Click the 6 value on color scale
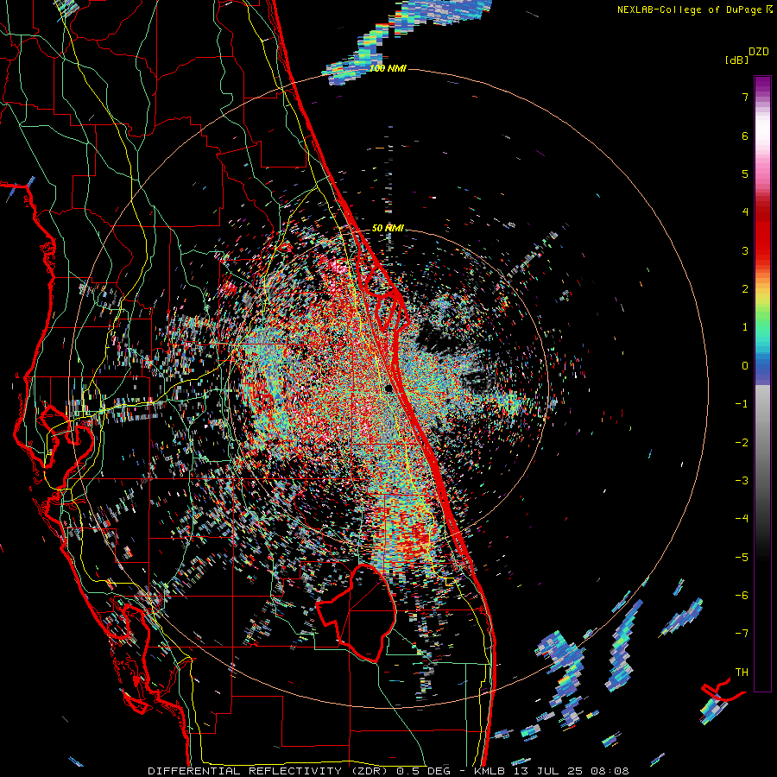Viewport: 777px width, 777px height. [x=745, y=136]
